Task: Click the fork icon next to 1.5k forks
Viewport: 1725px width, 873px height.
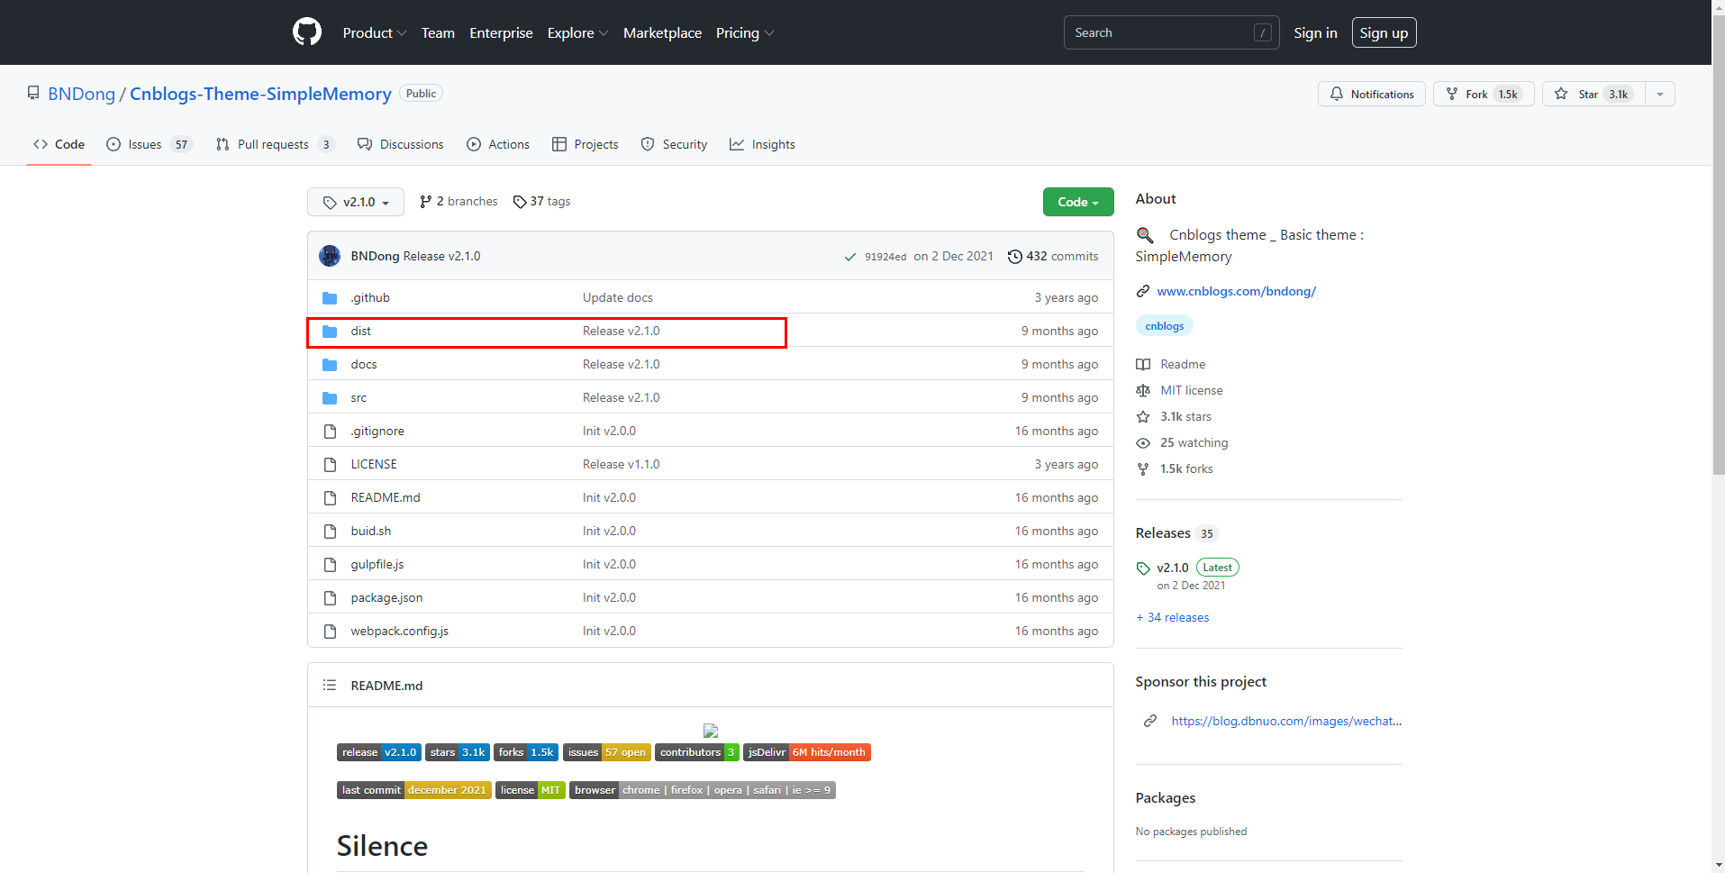Action: (1143, 468)
